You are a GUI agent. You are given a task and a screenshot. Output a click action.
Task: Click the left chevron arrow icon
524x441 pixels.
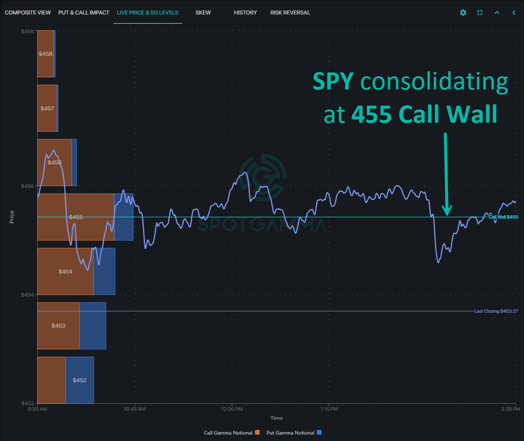coord(514,13)
